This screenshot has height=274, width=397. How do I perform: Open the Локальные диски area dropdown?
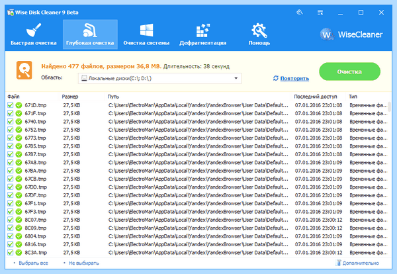pyautogui.click(x=159, y=78)
